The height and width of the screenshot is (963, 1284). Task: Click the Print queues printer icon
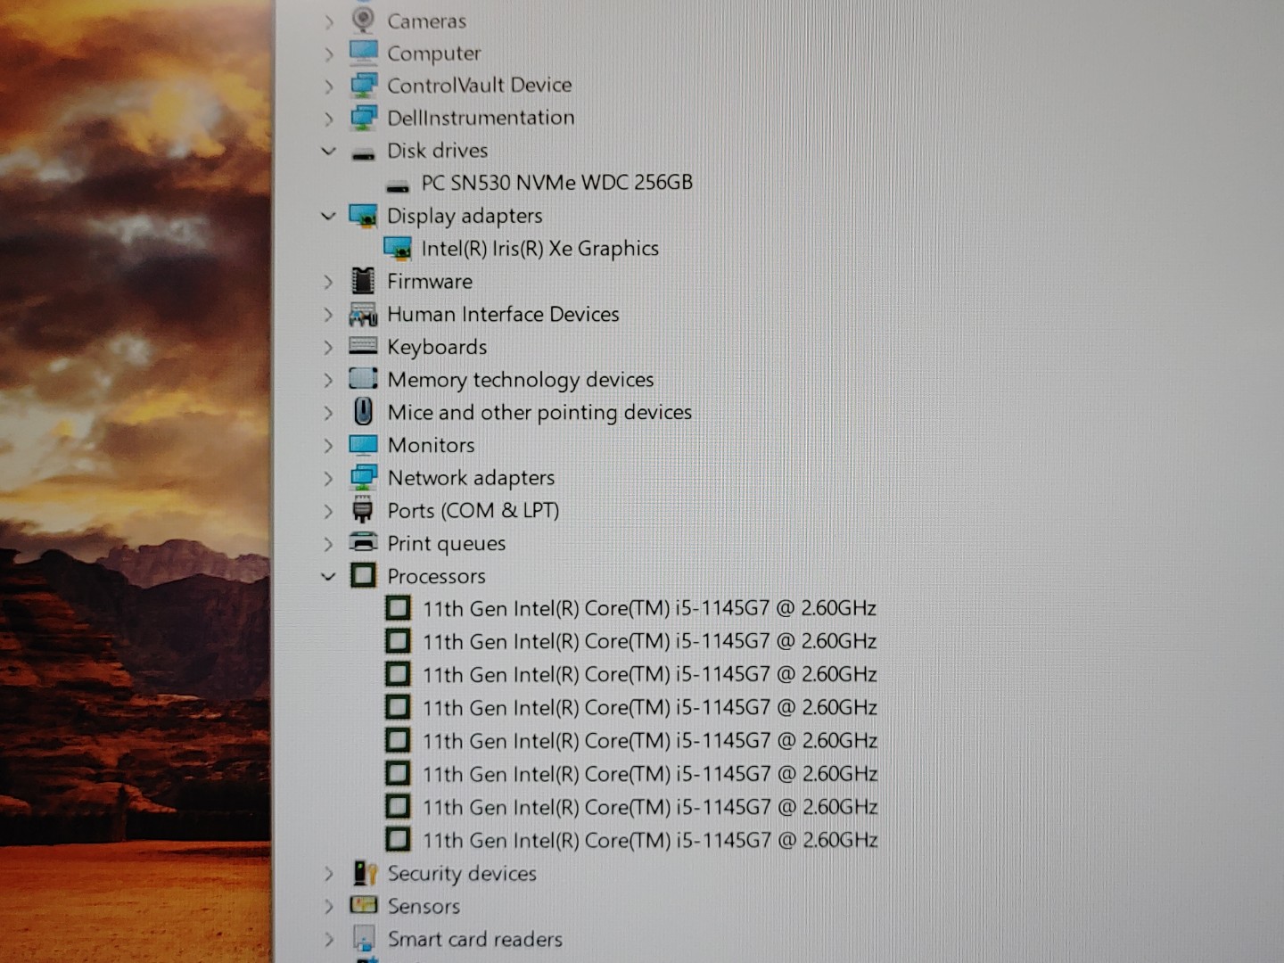[x=363, y=541]
